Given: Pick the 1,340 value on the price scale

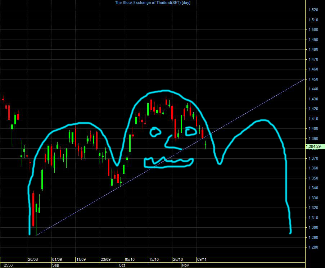Looking at the screenshot, I should point(313,188).
